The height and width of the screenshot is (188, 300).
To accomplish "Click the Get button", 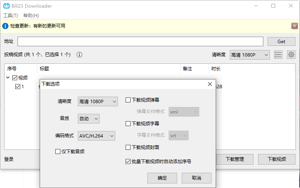I will coord(281,42).
